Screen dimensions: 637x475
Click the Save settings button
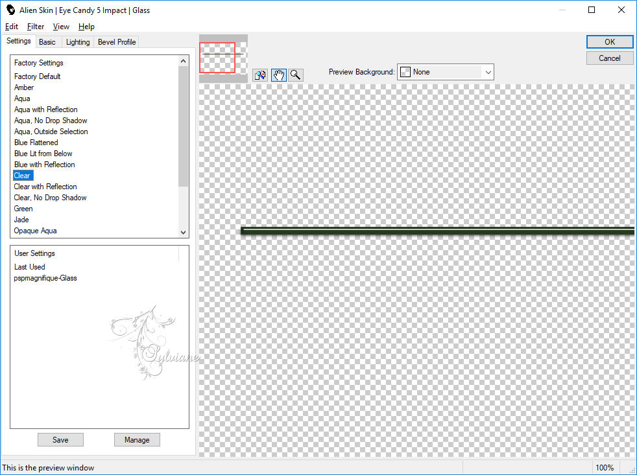60,439
